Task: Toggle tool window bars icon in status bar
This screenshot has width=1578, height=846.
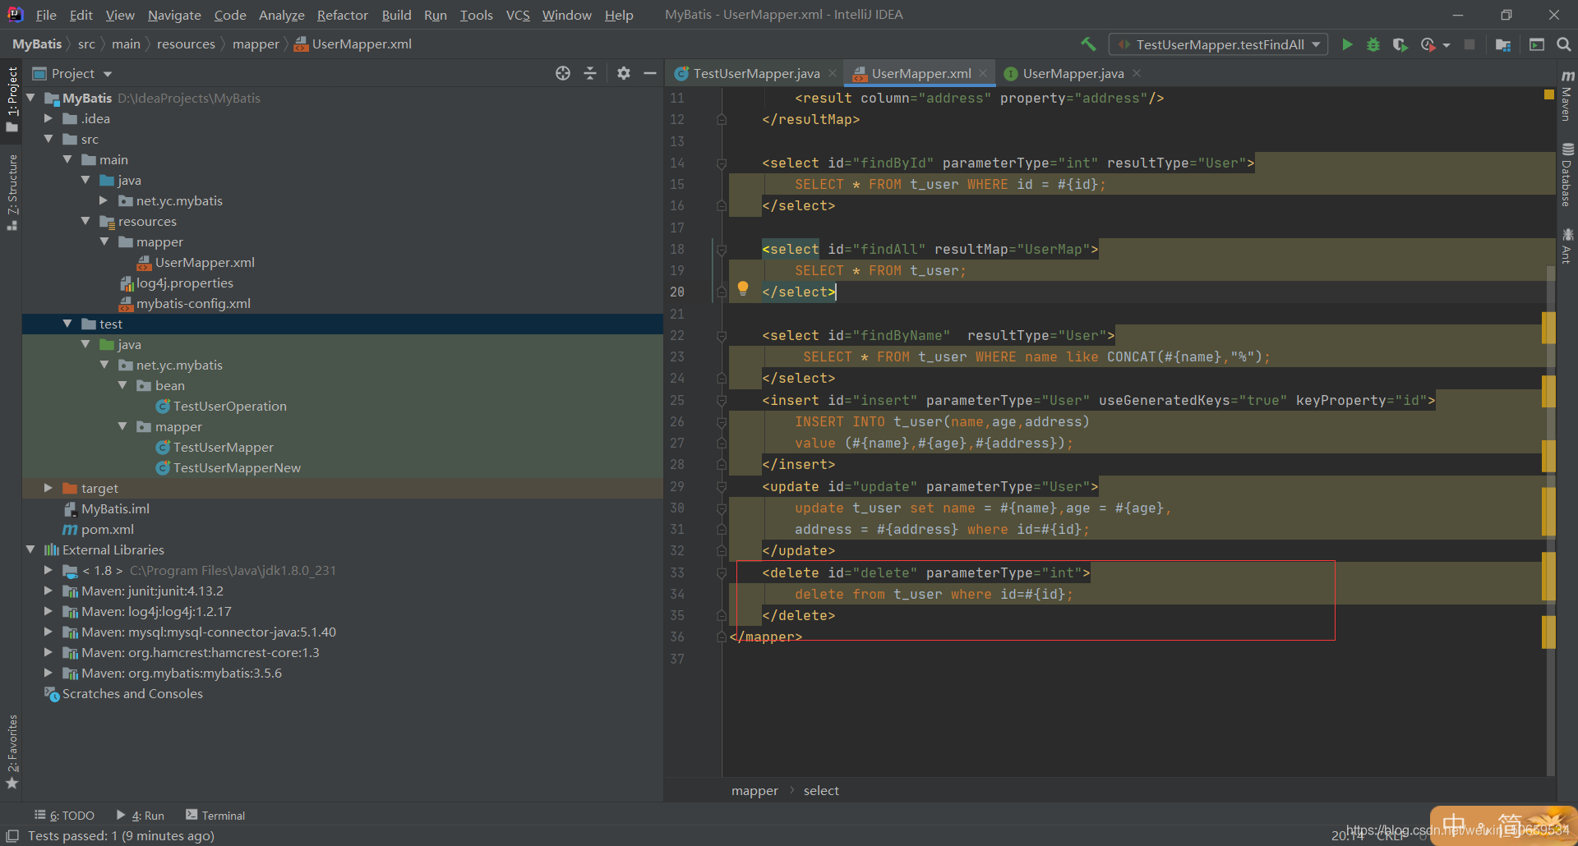Action: click(x=12, y=835)
